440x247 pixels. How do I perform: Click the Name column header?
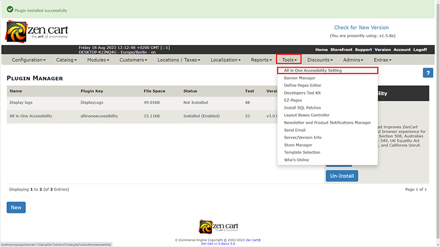16,91
